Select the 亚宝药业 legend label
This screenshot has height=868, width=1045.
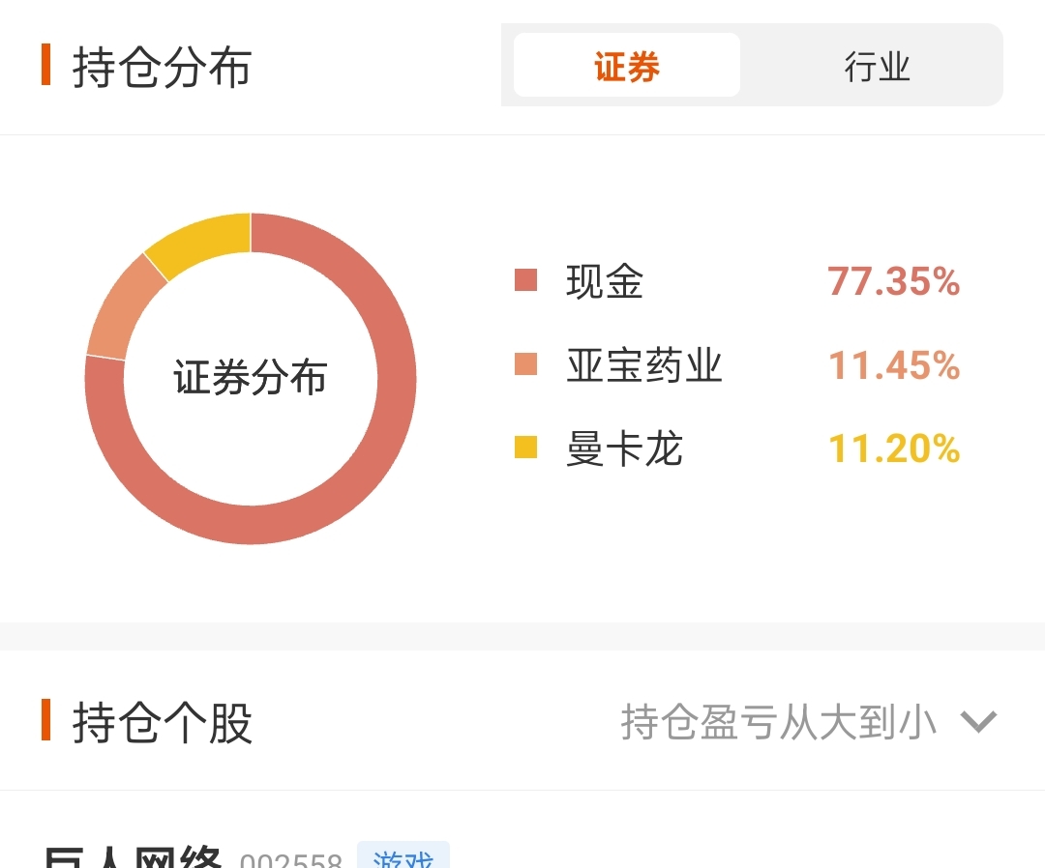(x=643, y=364)
